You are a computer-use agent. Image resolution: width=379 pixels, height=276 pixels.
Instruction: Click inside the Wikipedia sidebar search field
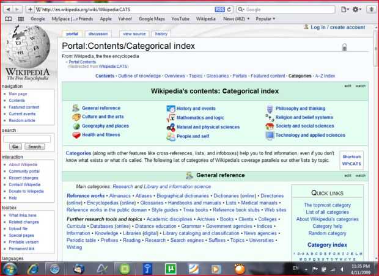point(27,139)
